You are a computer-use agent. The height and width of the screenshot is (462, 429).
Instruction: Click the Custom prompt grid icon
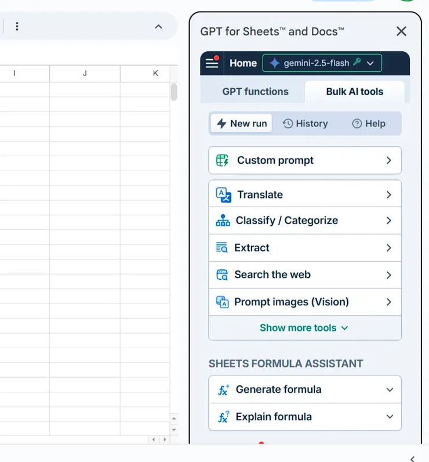pyautogui.click(x=222, y=160)
